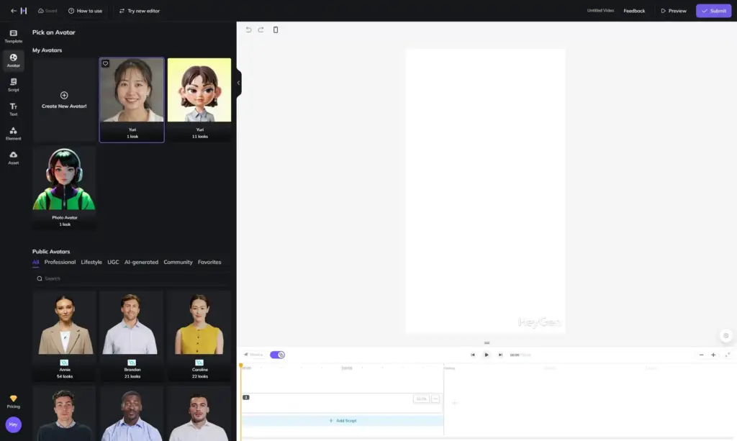Click the HeyGen logo icon

click(24, 10)
